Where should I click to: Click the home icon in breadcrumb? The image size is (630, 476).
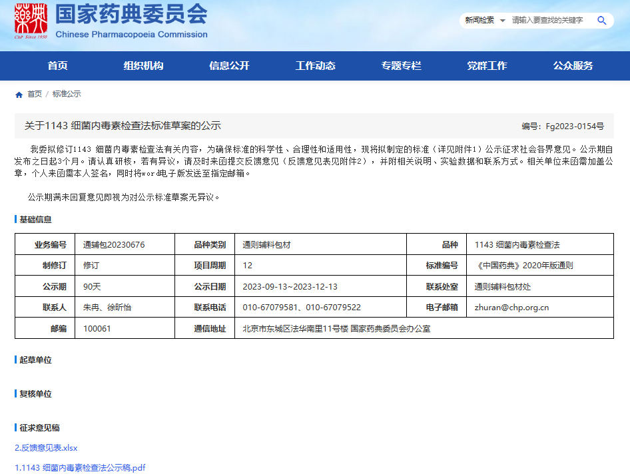pyautogui.click(x=19, y=95)
